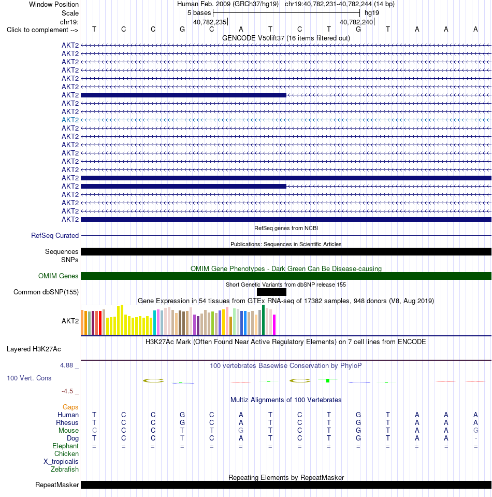Screen dimensions: 492x497
Task: Select the 'X_tropicalis' alignment row label
Action: click(61, 462)
